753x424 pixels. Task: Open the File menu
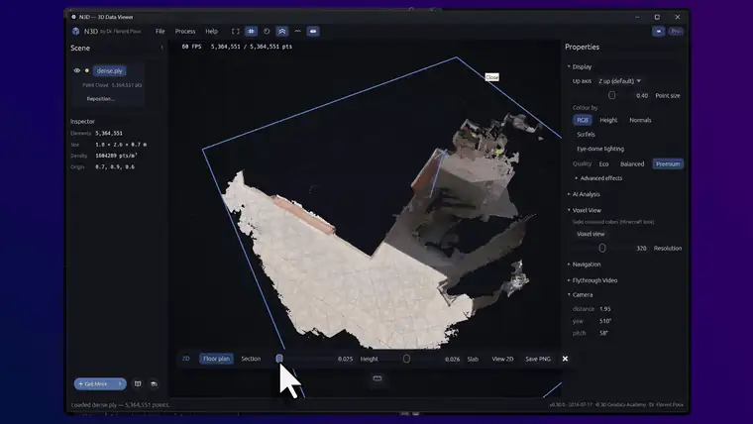160,32
